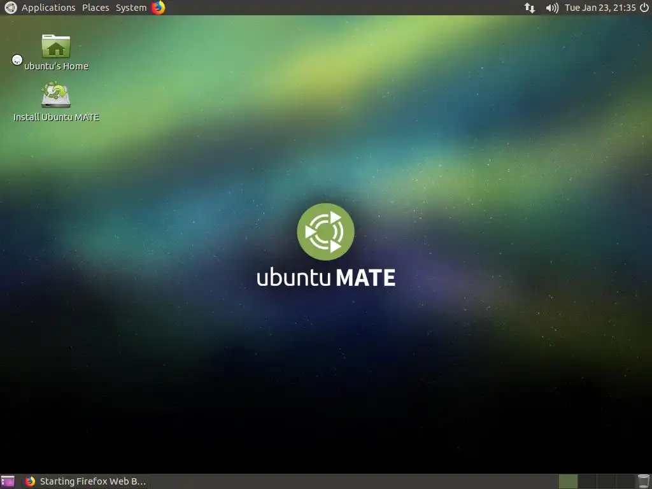This screenshot has width=652, height=489.
Task: Switch to the first (active) workspace
Action: (x=568, y=481)
